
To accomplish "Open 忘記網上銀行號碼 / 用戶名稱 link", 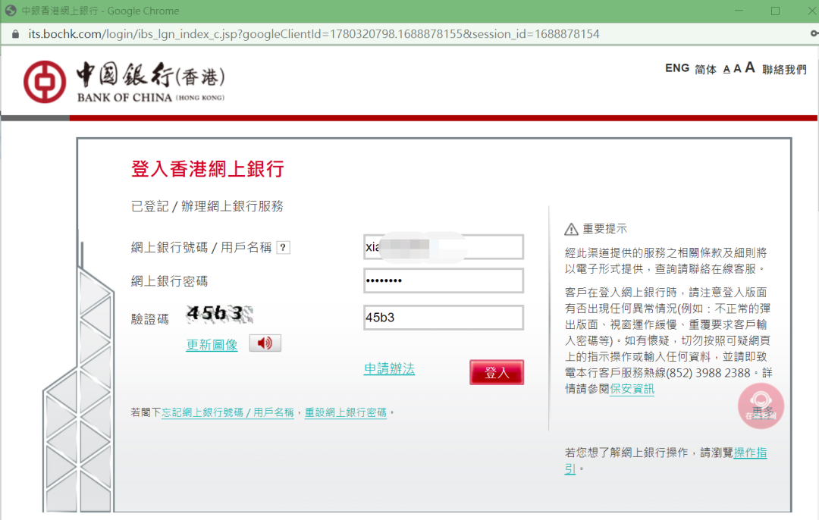I will [x=227, y=412].
